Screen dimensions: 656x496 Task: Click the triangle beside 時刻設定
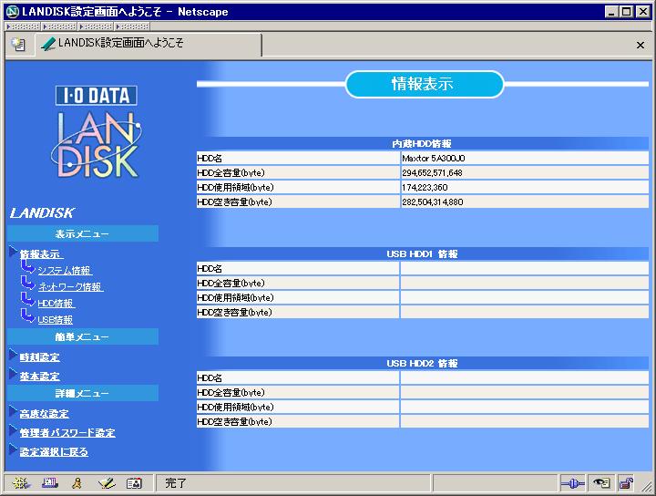point(14,355)
